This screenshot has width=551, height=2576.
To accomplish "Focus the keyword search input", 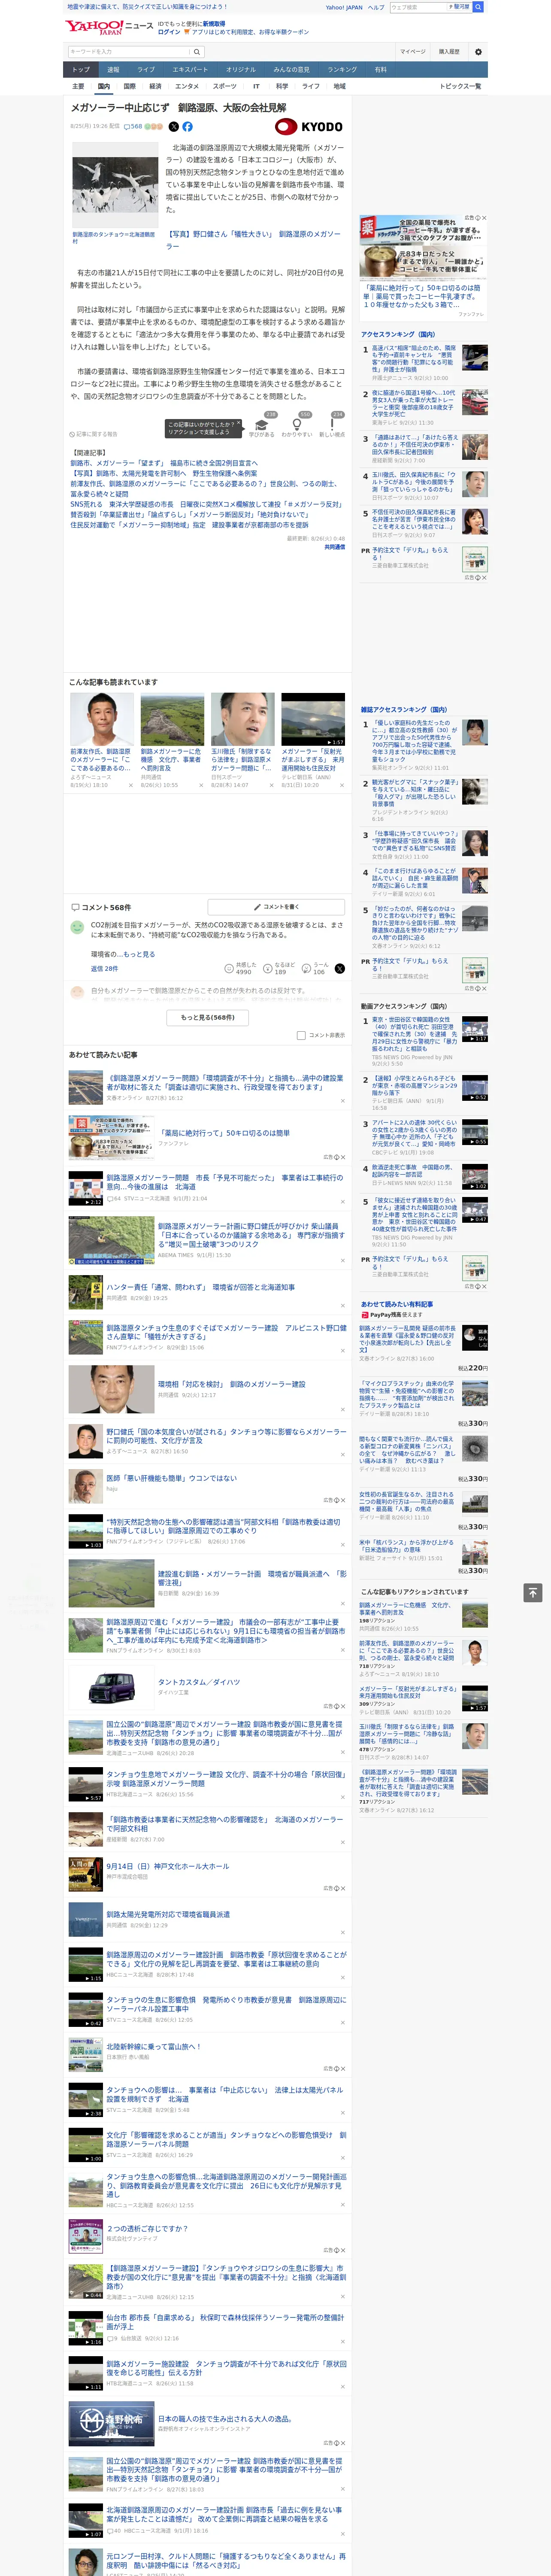I will tap(129, 52).
